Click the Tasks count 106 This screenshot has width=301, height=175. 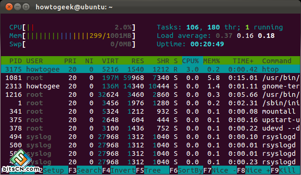(x=192, y=27)
